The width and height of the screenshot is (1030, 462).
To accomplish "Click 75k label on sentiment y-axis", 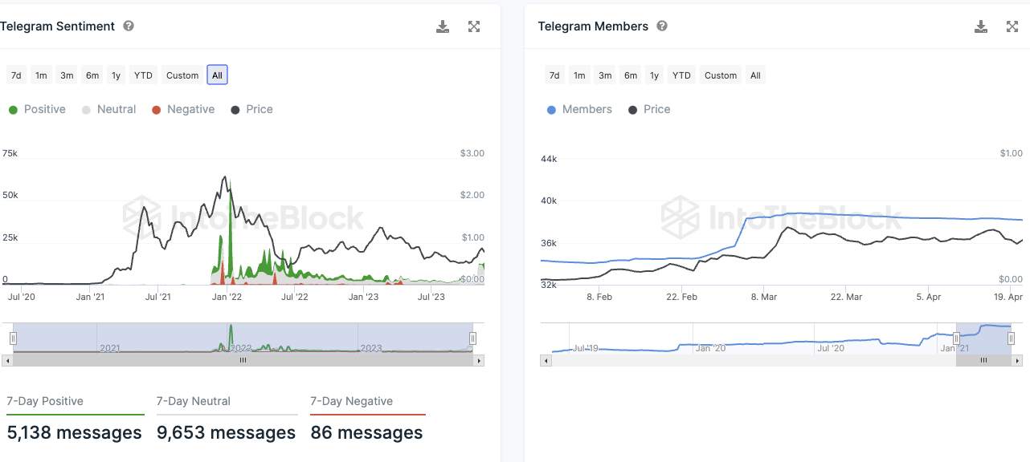I will [x=10, y=153].
